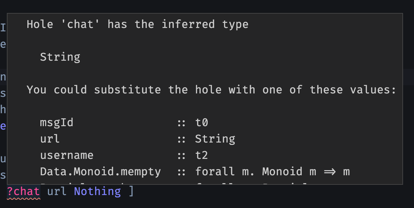This screenshot has width=414, height=208.
Task: Click the url argument after ?chat
Action: pos(57,191)
